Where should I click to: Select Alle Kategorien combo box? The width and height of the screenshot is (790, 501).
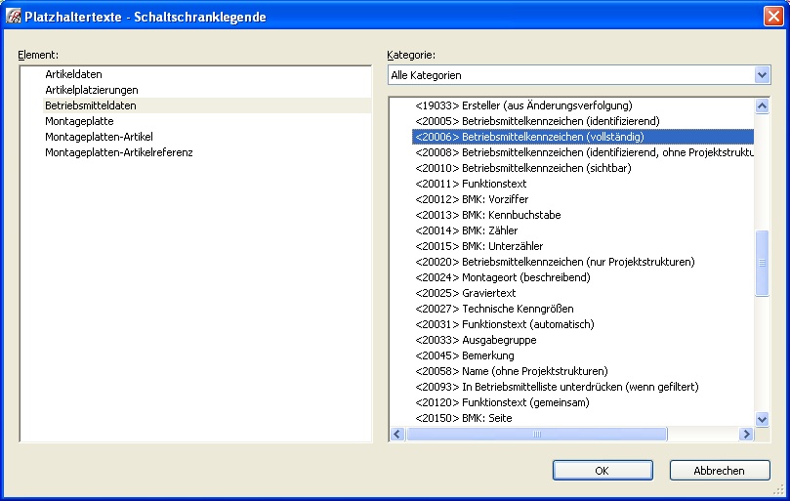[579, 75]
